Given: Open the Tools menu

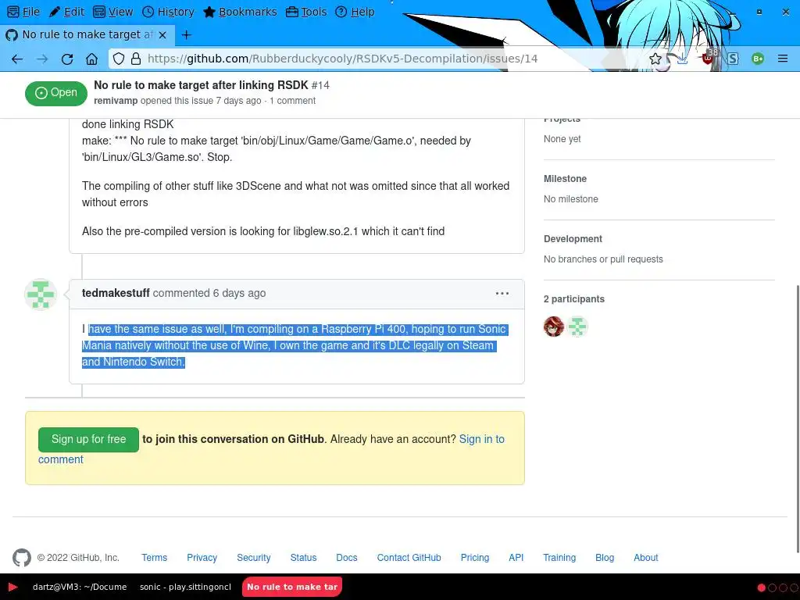Looking at the screenshot, I should coord(306,12).
